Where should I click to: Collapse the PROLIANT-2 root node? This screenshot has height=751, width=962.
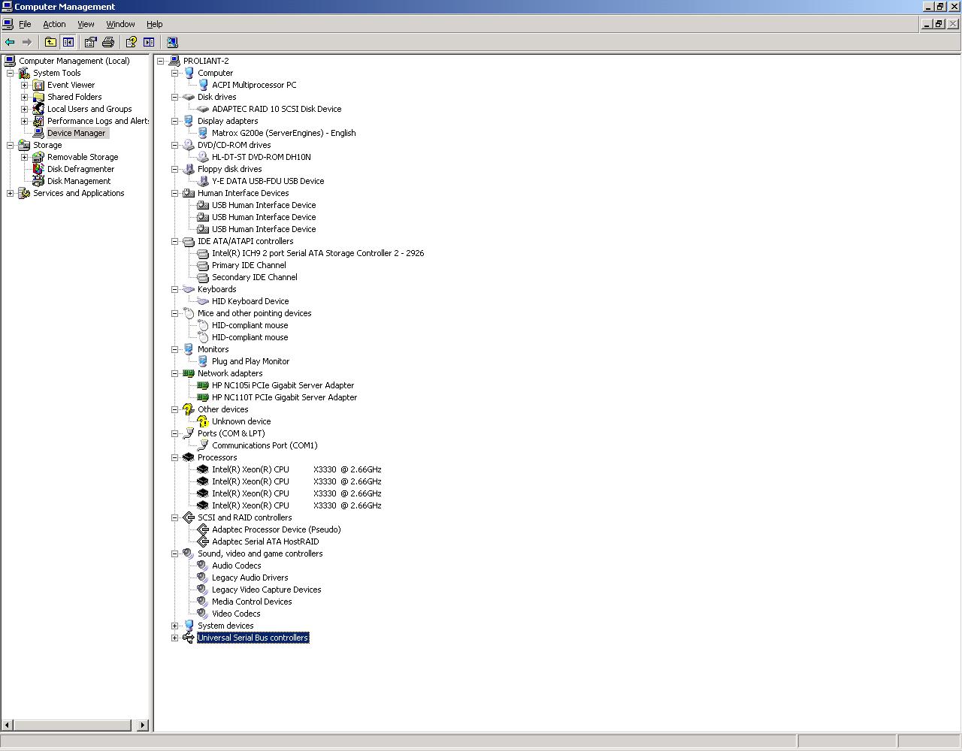tap(161, 61)
